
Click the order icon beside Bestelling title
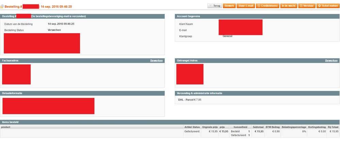tap(2, 6)
